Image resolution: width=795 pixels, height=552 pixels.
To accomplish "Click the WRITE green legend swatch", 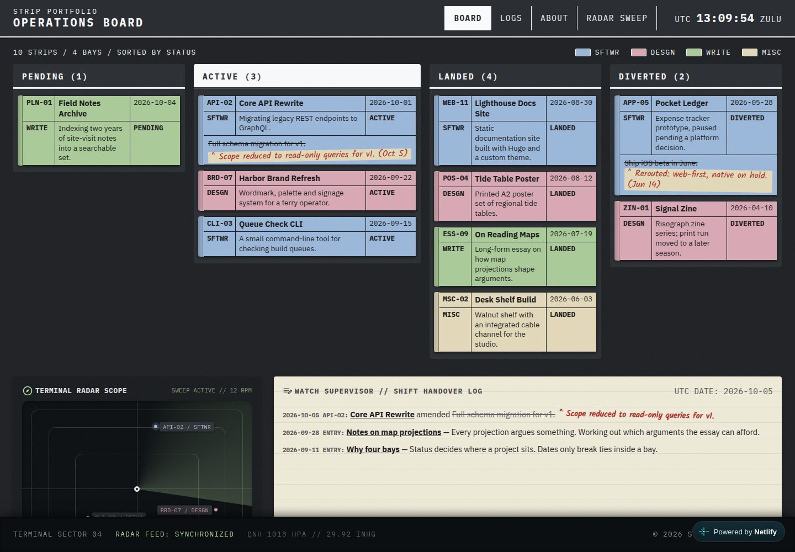I will click(694, 52).
